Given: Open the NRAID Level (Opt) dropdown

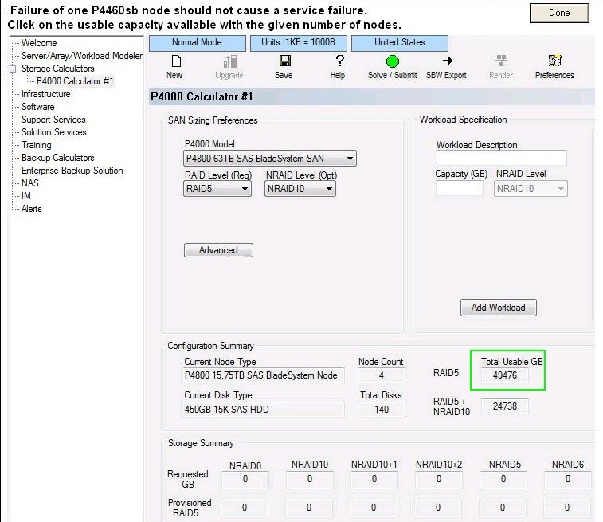Looking at the screenshot, I should [x=300, y=189].
